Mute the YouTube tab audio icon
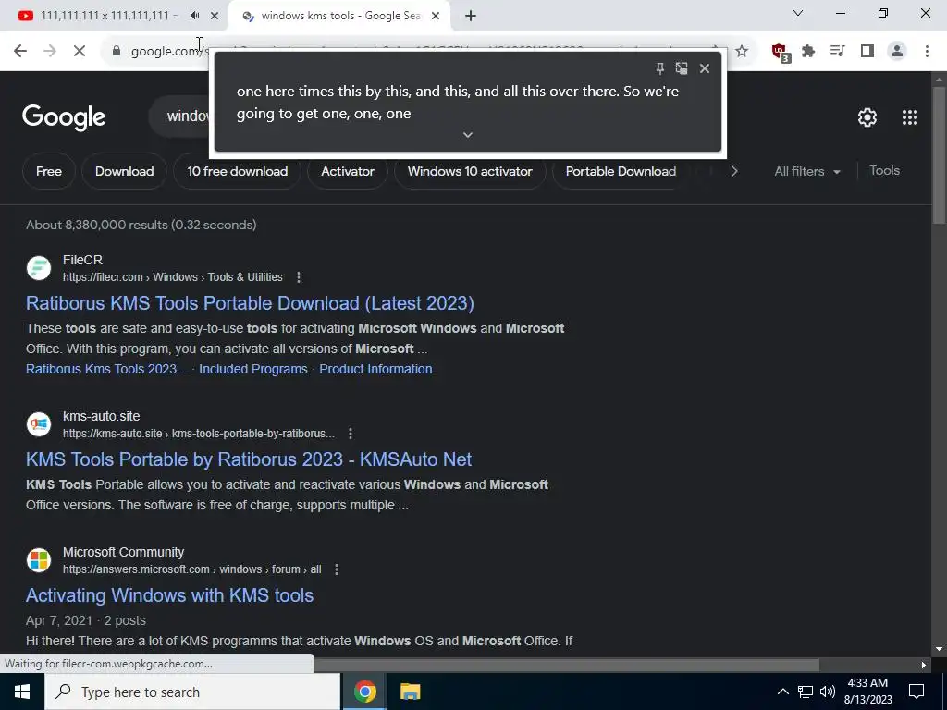This screenshot has width=947, height=710. [x=194, y=16]
